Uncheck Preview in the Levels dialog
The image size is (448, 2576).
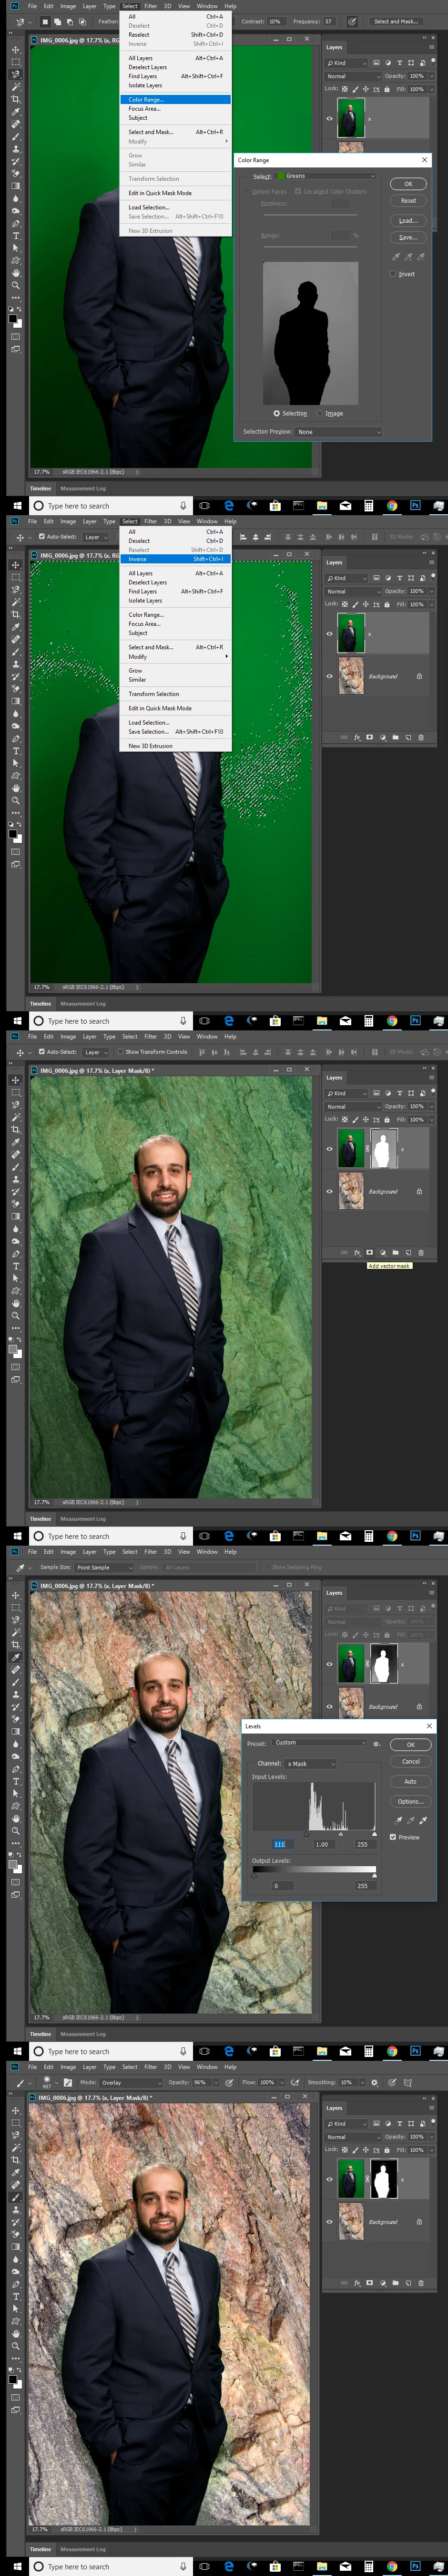tap(393, 1837)
